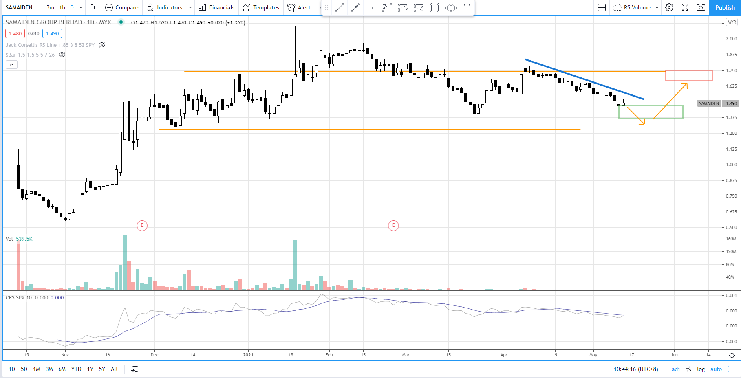Select the red rectangle target zone
This screenshot has width=741, height=378.
[x=689, y=75]
